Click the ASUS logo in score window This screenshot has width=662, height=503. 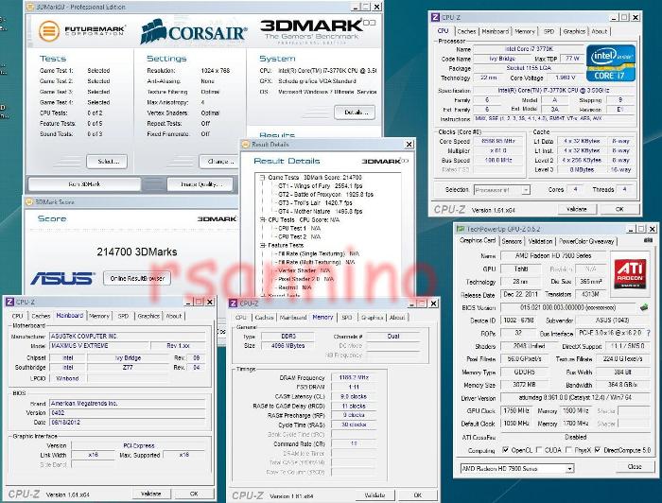click(62, 278)
